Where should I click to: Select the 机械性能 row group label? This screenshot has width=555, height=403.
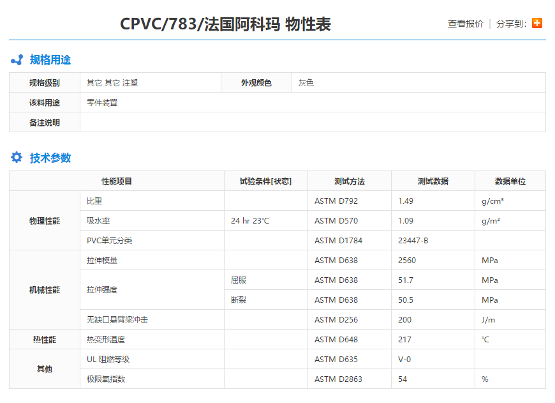click(44, 289)
